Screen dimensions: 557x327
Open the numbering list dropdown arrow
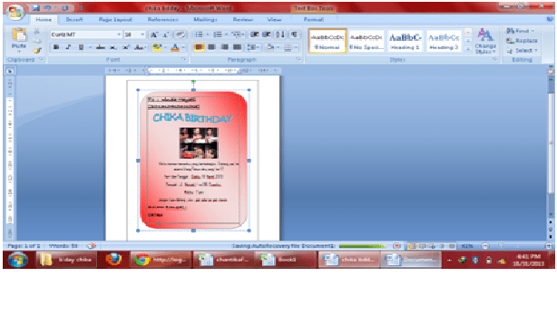(x=226, y=35)
